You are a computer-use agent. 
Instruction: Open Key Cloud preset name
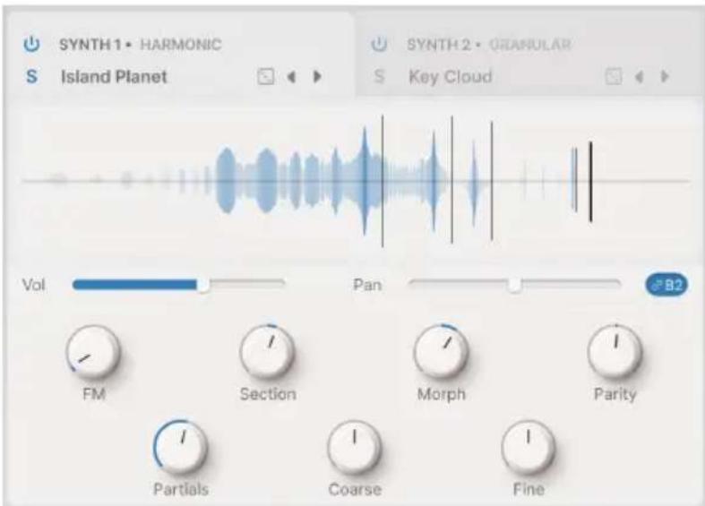450,77
